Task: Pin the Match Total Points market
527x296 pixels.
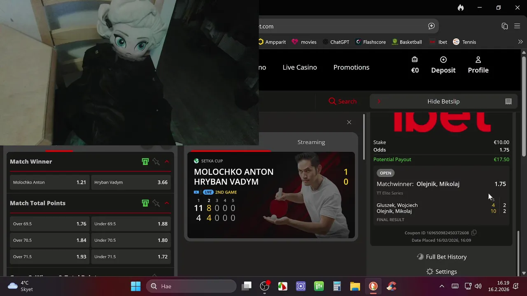Action: 156,203
